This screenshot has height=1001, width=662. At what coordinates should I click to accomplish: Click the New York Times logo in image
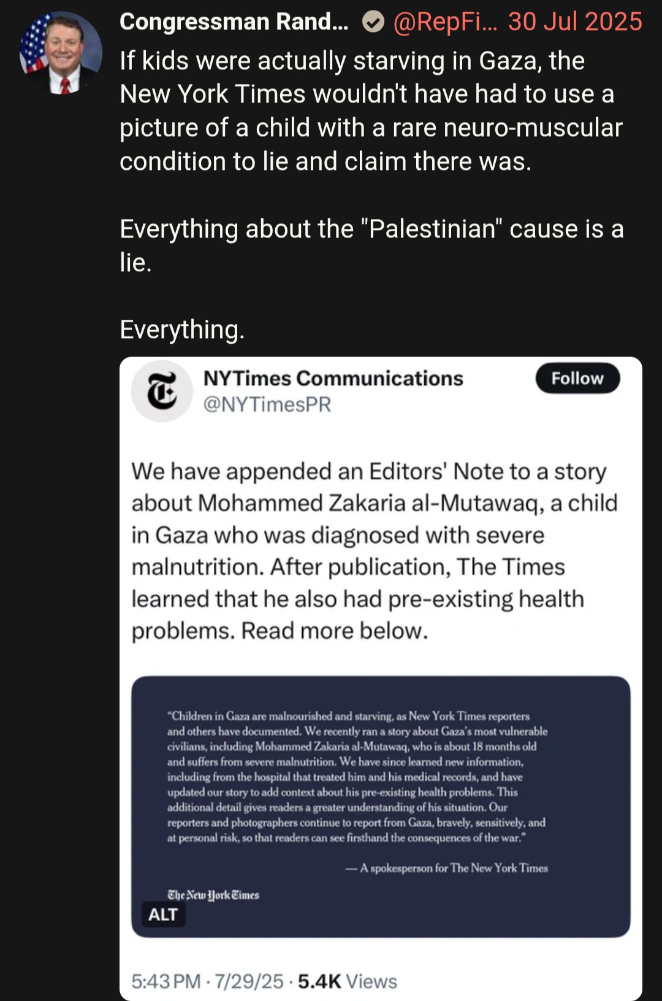[213, 895]
